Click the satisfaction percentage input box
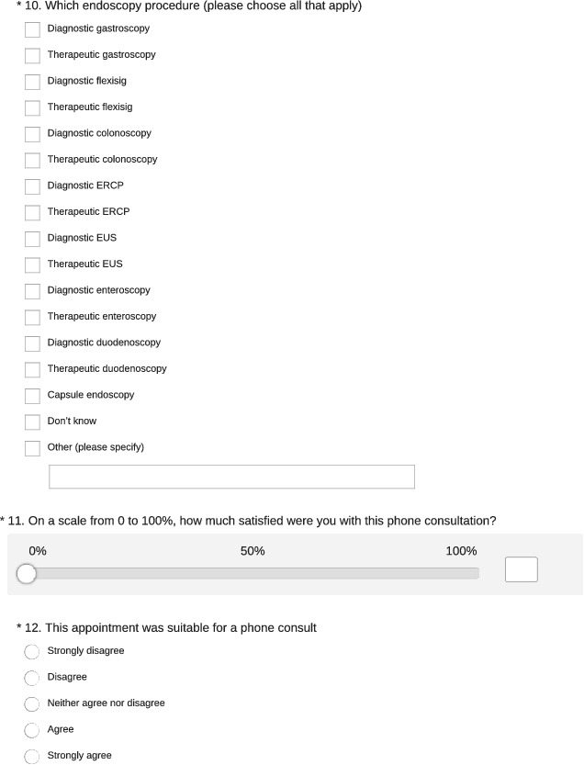Screen dimensions: 584x765 click(521, 569)
